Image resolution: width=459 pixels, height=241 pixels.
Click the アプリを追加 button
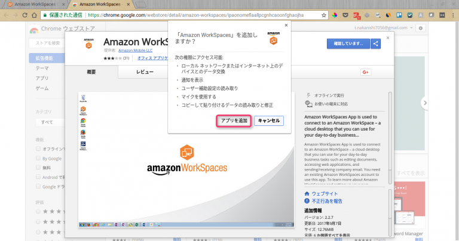pyautogui.click(x=234, y=120)
